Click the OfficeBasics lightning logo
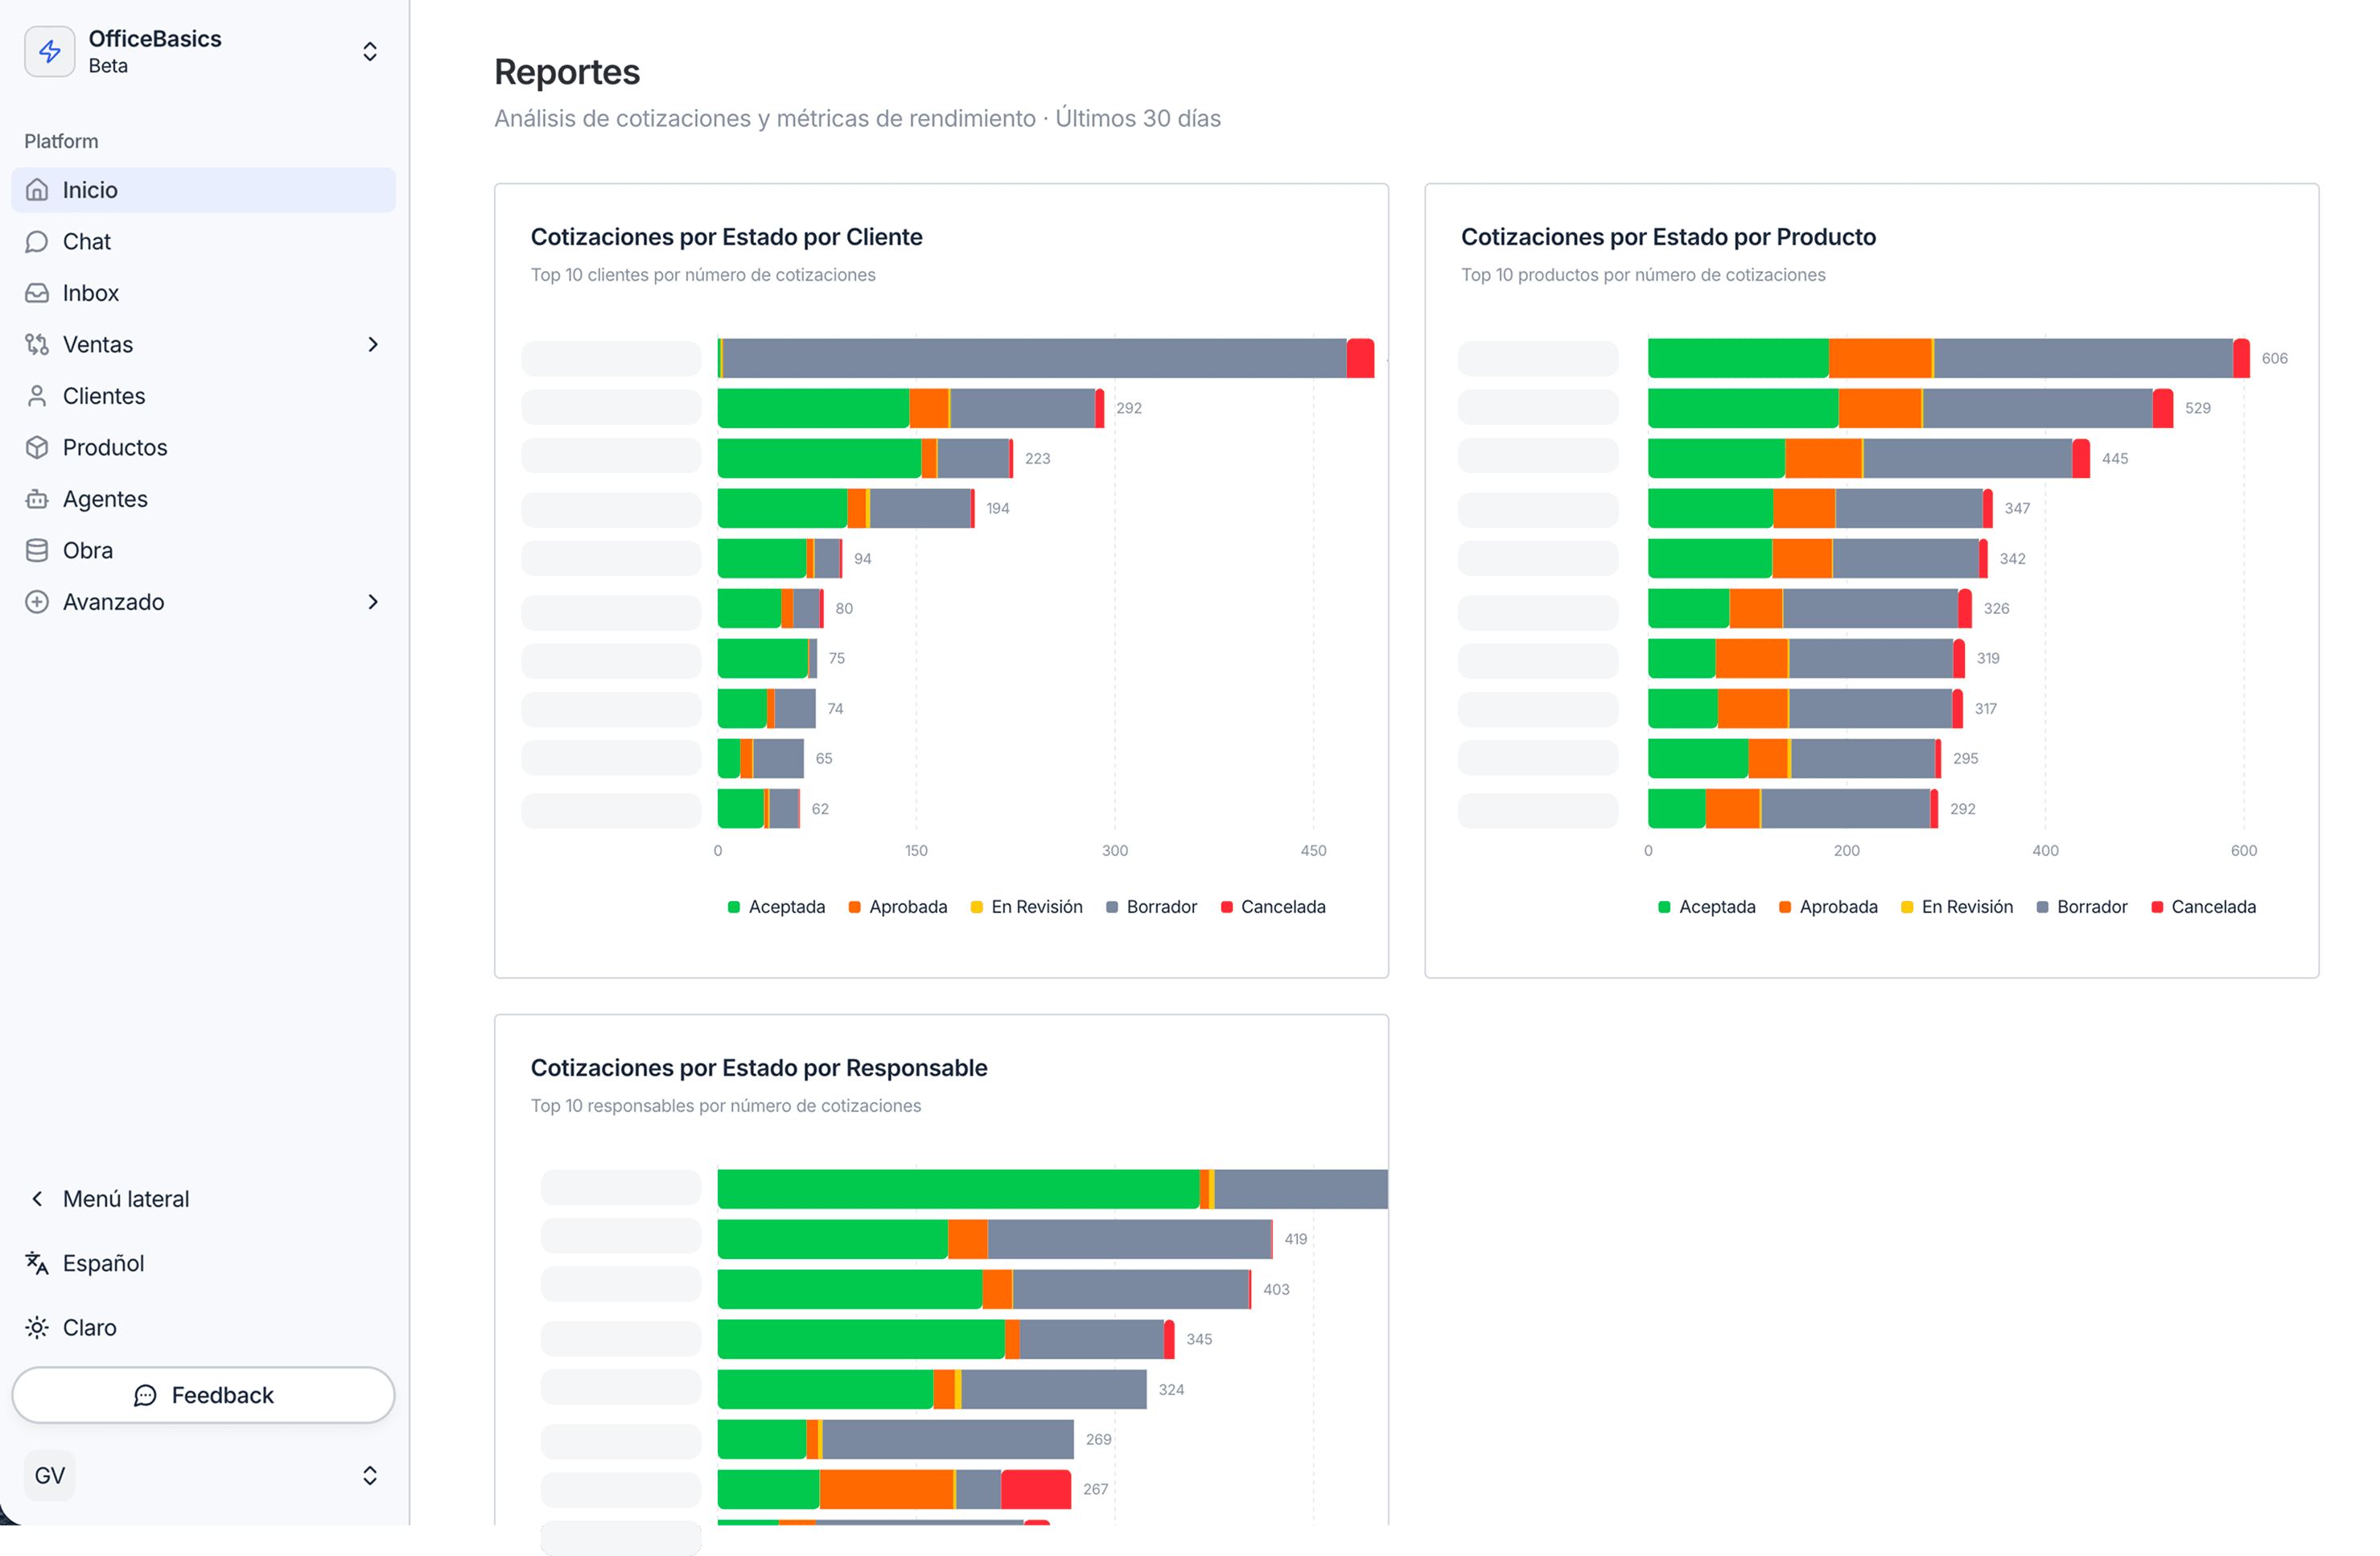Screen dimensions: 2380x1556 point(49,51)
